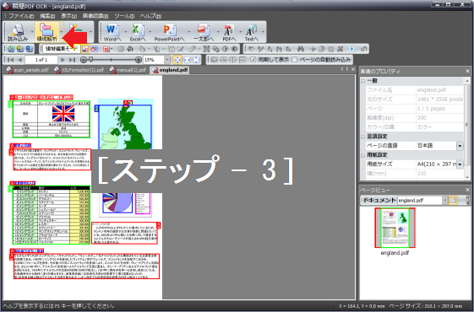Click the 読み込み scanner icon

click(x=18, y=32)
